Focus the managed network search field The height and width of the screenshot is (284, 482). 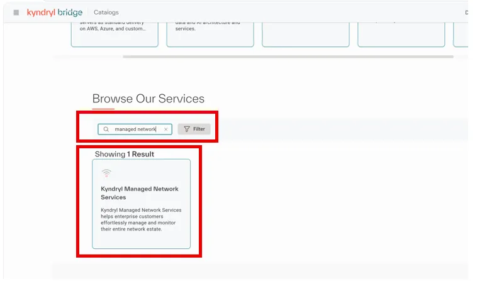pyautogui.click(x=135, y=129)
